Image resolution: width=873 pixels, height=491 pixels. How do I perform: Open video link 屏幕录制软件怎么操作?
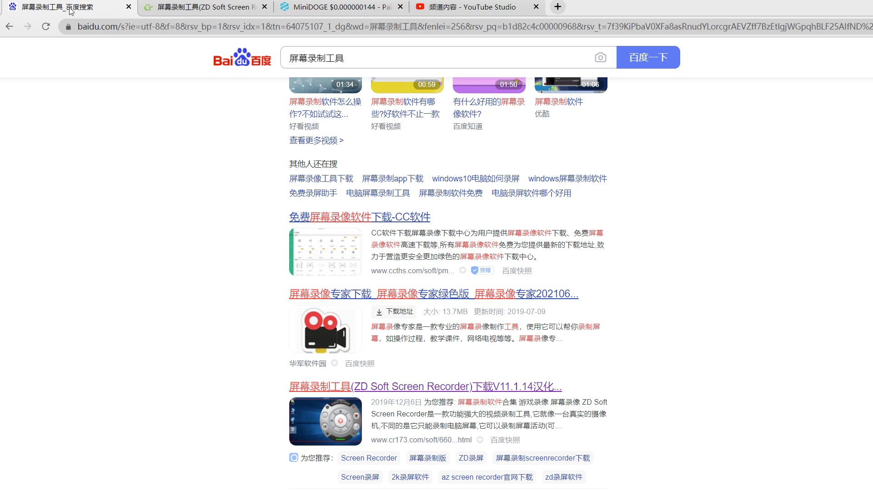coord(325,108)
